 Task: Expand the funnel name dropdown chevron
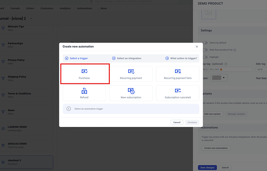[31, 18]
